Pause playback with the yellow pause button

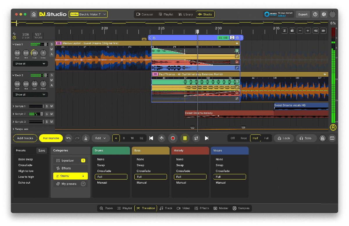[x=185, y=138]
